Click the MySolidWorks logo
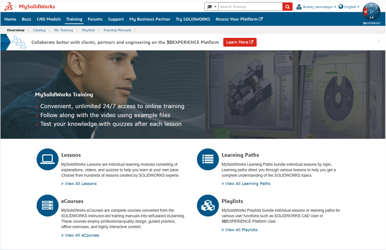Screen dimensions: 386x250 pos(30,6)
